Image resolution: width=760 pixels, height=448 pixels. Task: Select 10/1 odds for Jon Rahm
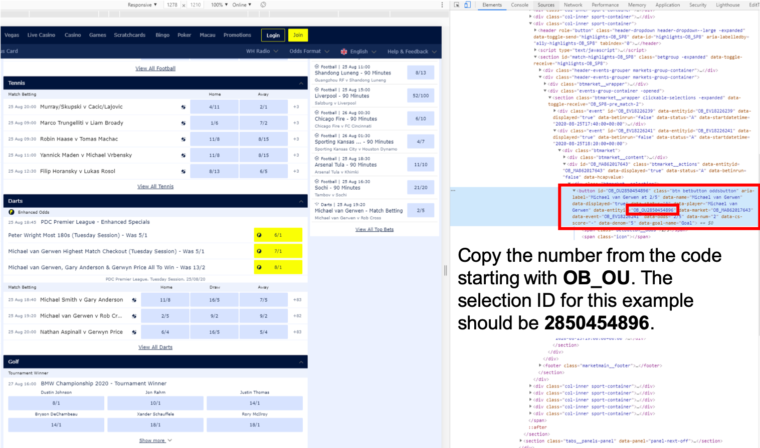(155, 403)
